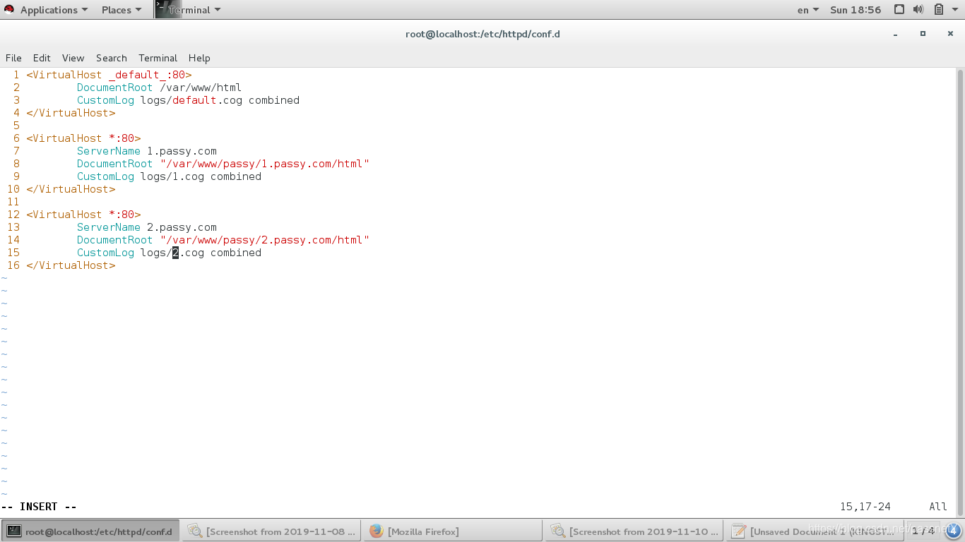Open the Help menu
Image resolution: width=965 pixels, height=542 pixels.
199,58
